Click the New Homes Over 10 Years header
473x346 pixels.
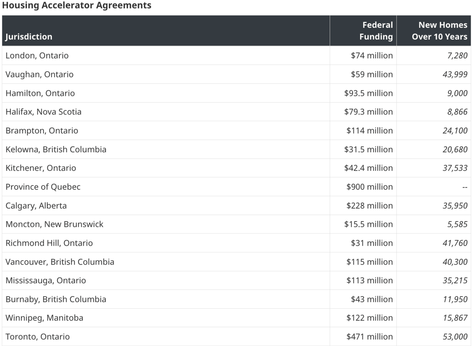point(434,31)
